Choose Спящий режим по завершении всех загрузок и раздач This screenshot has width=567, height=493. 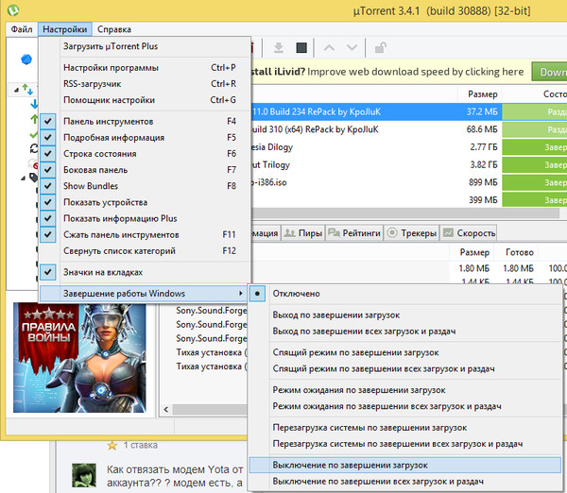[x=405, y=368]
